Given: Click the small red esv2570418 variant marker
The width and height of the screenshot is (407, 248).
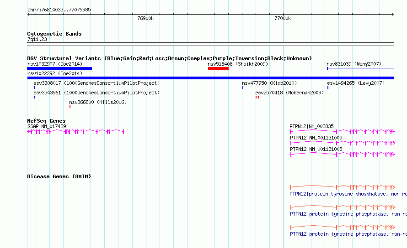Looking at the screenshot, I should (x=257, y=97).
